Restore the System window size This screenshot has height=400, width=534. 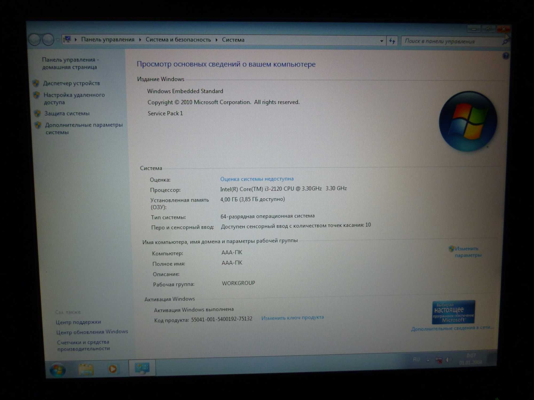[488, 29]
